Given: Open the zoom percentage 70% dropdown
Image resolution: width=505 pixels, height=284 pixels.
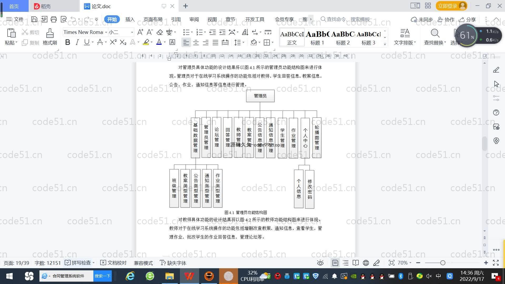Looking at the screenshot, I should 405,263.
